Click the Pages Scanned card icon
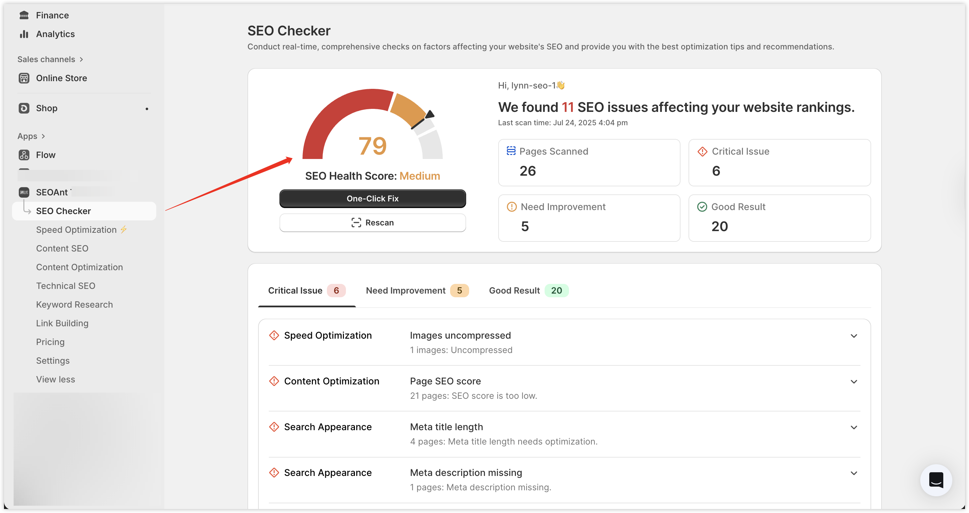This screenshot has width=969, height=513. pos(511,151)
